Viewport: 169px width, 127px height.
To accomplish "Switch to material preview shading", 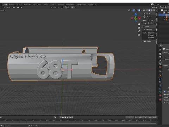I will tap(152, 10).
